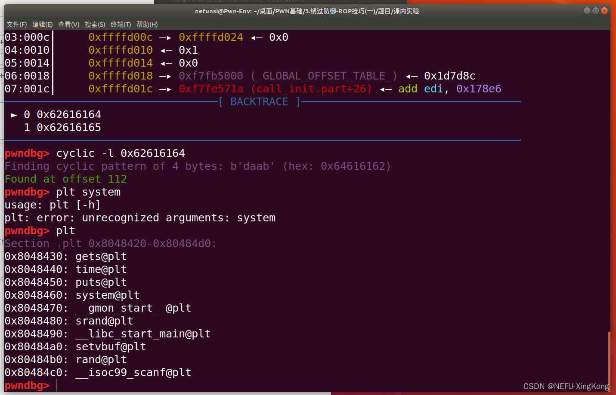Click 'Found at offset 112' text
Viewport: 616px width, 395px height.
(65, 179)
